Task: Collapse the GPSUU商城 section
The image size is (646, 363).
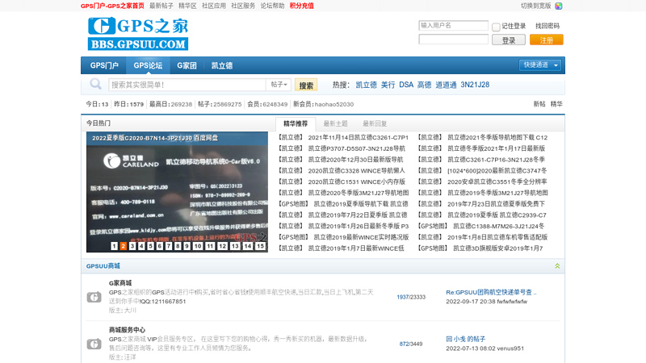Action: point(557,266)
